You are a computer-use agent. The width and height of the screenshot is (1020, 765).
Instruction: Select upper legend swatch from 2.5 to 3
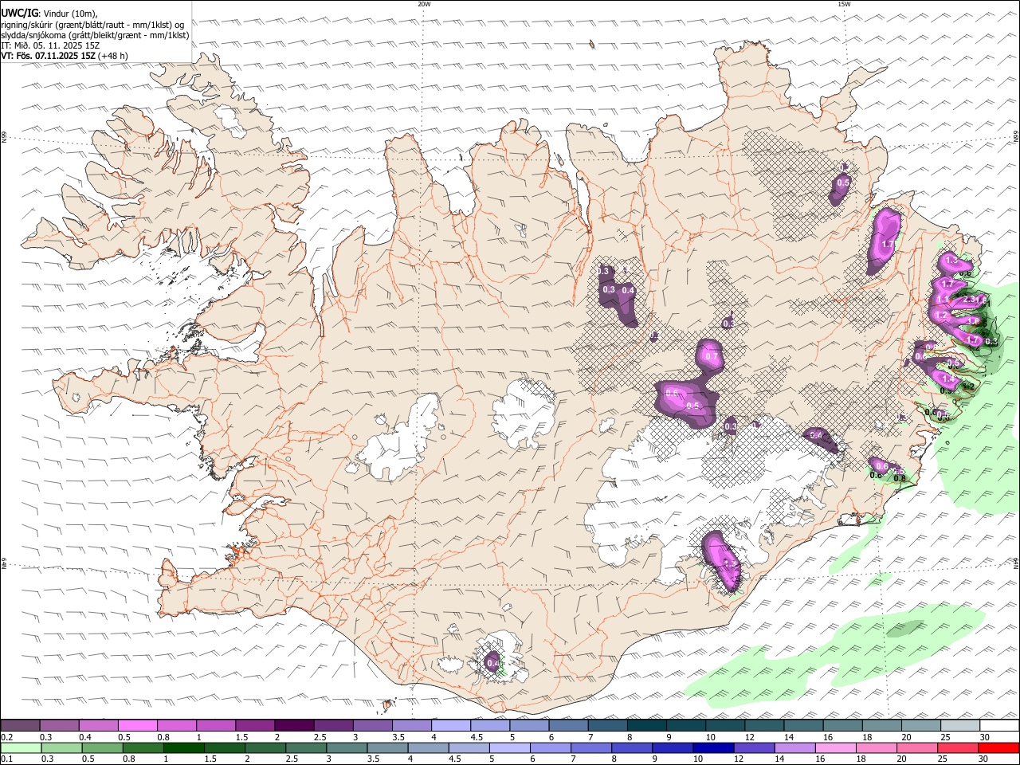[333, 726]
